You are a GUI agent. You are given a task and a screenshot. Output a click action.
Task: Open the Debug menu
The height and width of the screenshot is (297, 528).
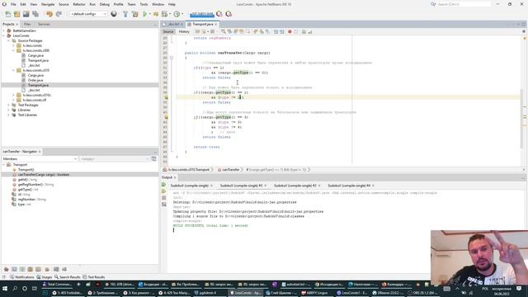tap(105, 4)
